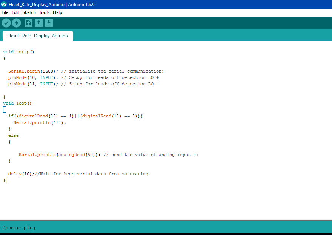Create a new sketch with New icon
Image resolution: width=332 pixels, height=235 pixels.
point(28,23)
